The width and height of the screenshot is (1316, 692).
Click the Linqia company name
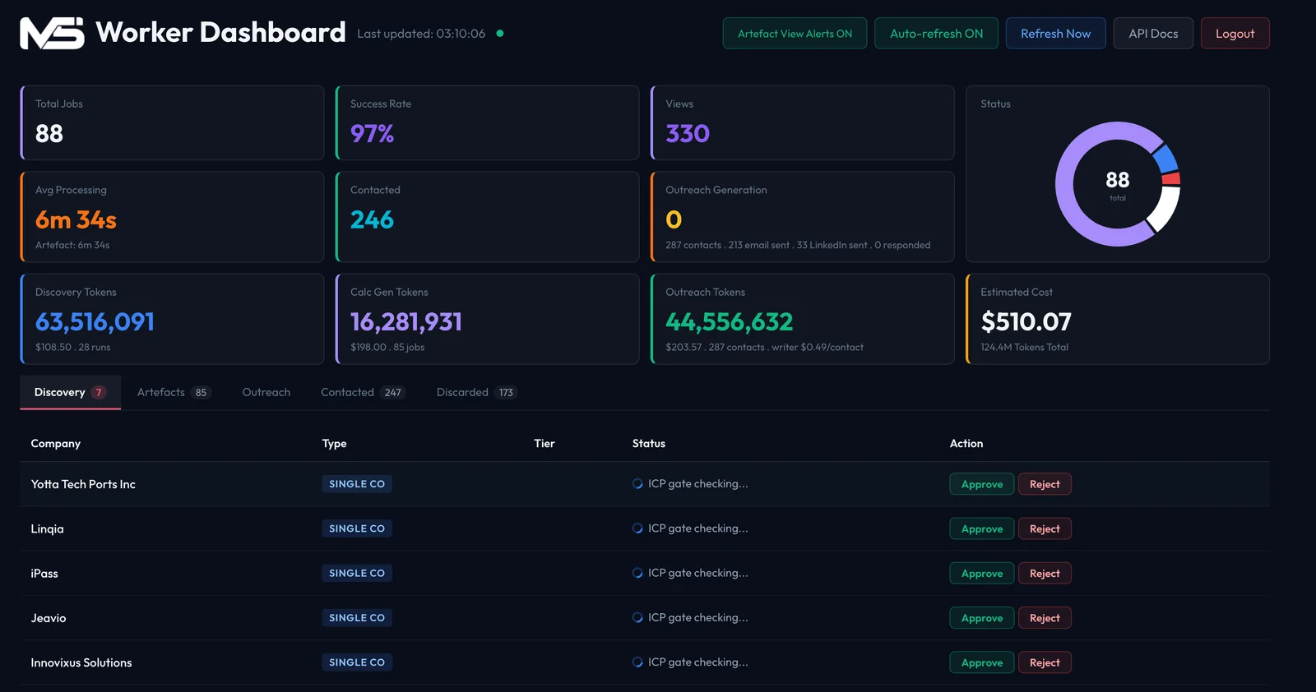pos(47,528)
